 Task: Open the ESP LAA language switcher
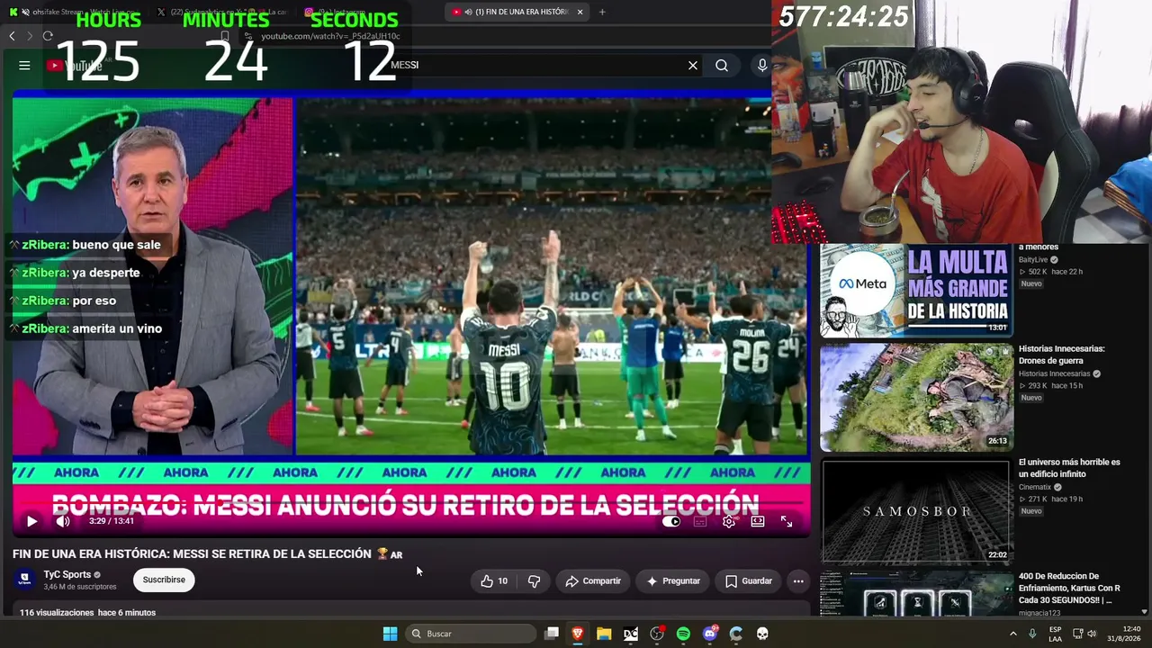pos(1055,634)
